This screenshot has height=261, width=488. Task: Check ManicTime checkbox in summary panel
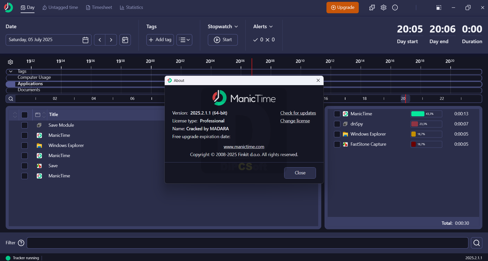pyautogui.click(x=337, y=114)
